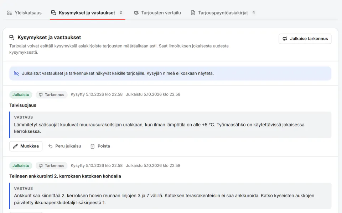342x213 pixels.
Task: Click the chat icon beside the panel heading
Action: click(12, 37)
